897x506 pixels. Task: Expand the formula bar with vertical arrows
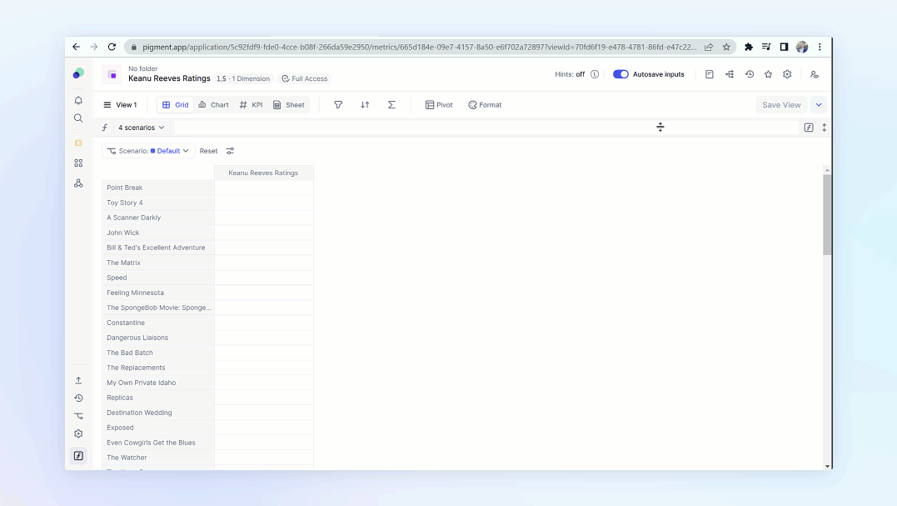[825, 128]
